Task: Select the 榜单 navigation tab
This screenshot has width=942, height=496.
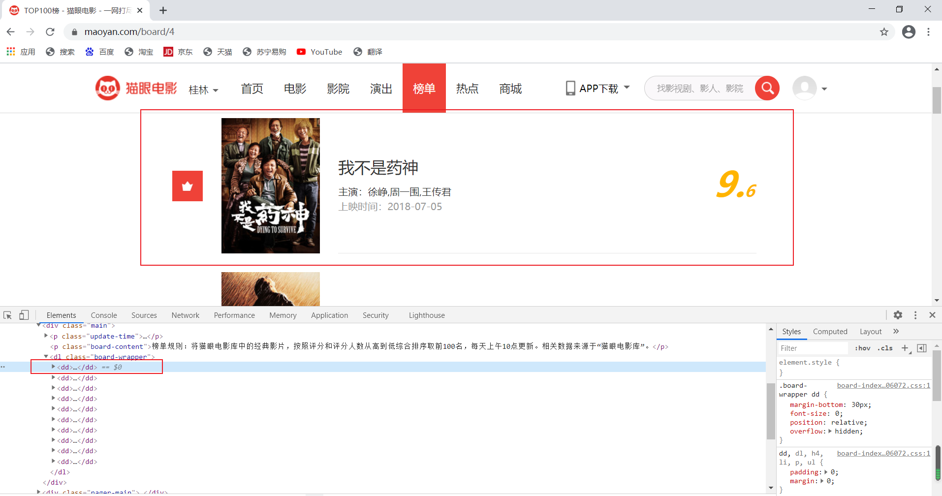Action: (424, 88)
